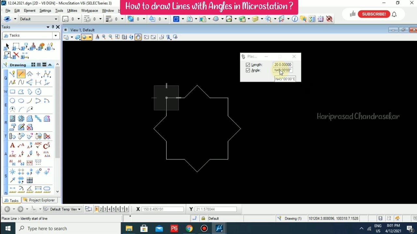Open the Utilities menu
The image size is (417, 234).
[72, 11]
